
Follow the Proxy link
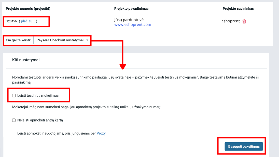(101, 133)
